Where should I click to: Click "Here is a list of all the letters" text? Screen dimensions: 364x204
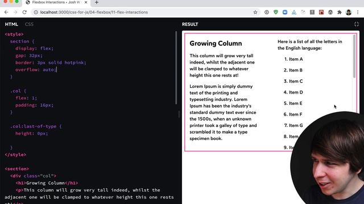[x=309, y=45]
